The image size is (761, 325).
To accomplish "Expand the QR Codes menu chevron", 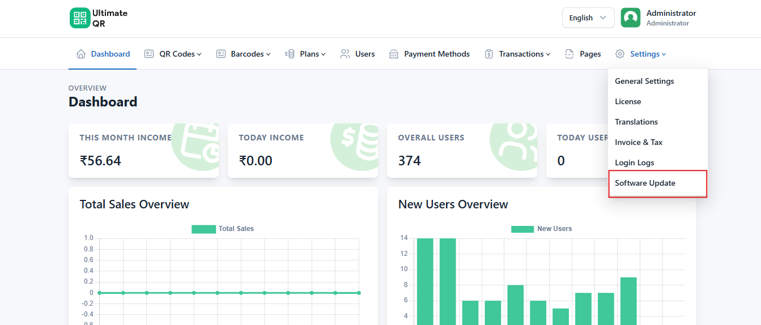I will click(x=199, y=54).
